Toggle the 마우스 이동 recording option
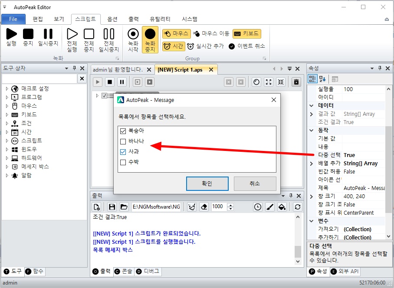 tap(211, 33)
